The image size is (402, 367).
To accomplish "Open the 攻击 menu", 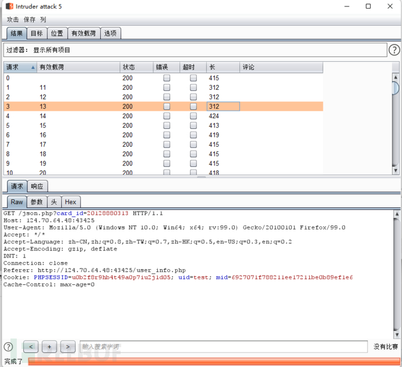I will click(x=13, y=19).
